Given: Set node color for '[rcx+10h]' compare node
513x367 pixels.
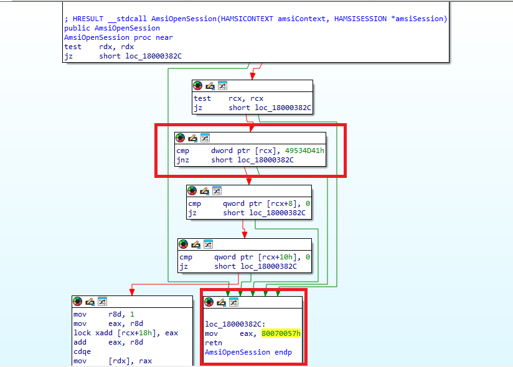Looking at the screenshot, I should pos(184,244).
